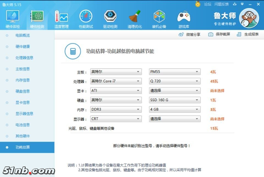
Task: Click the 1瓦 hard disk value
Action: pos(213,100)
